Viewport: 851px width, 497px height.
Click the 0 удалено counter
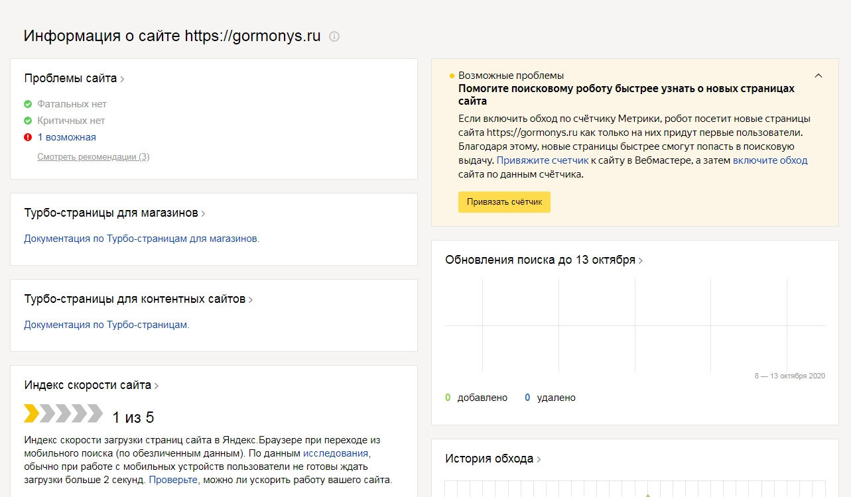click(x=550, y=398)
